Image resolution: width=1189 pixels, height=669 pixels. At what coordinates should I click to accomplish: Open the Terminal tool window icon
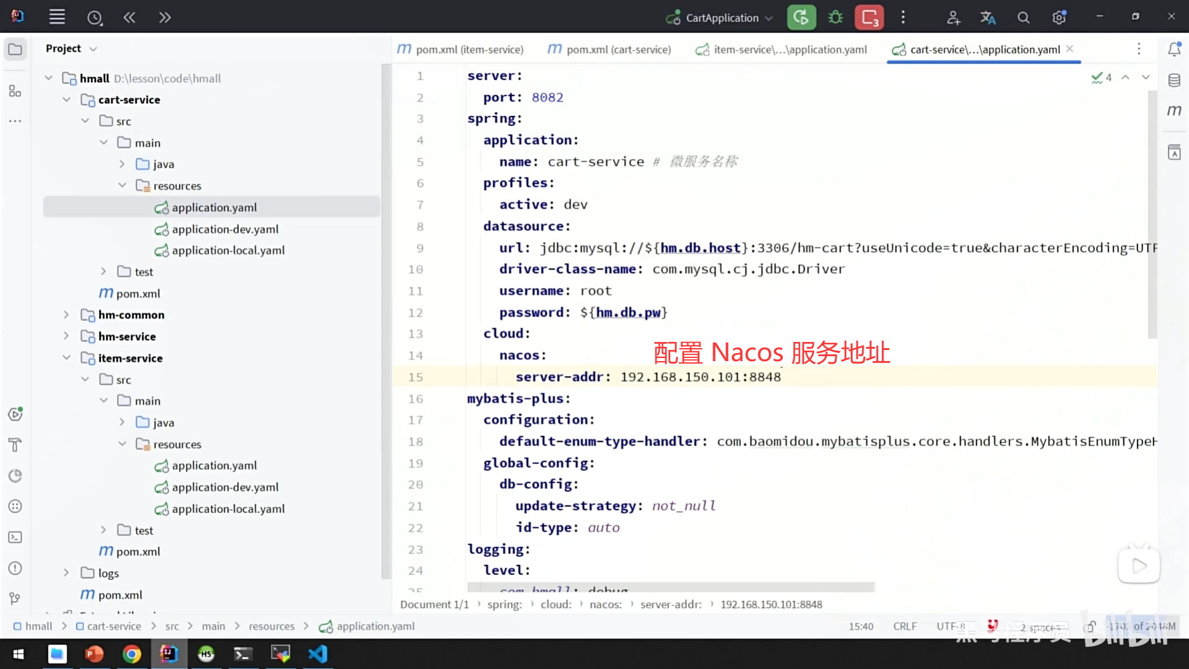tap(15, 537)
